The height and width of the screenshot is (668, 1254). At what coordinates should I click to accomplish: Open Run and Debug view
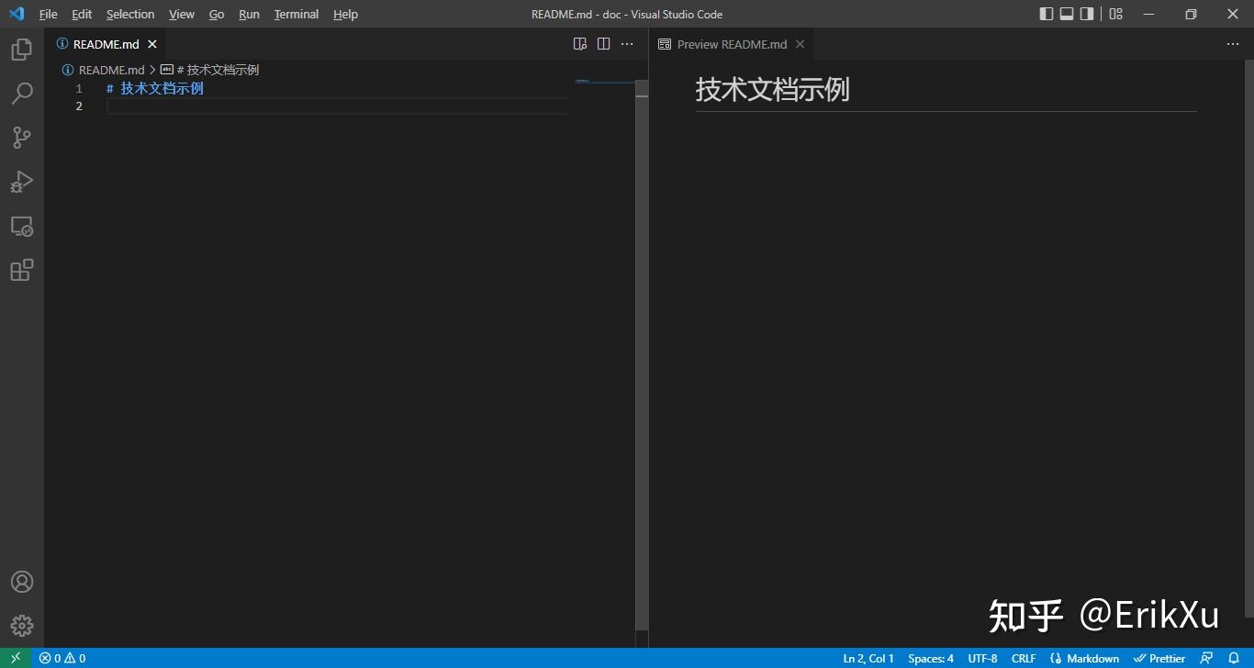21,182
